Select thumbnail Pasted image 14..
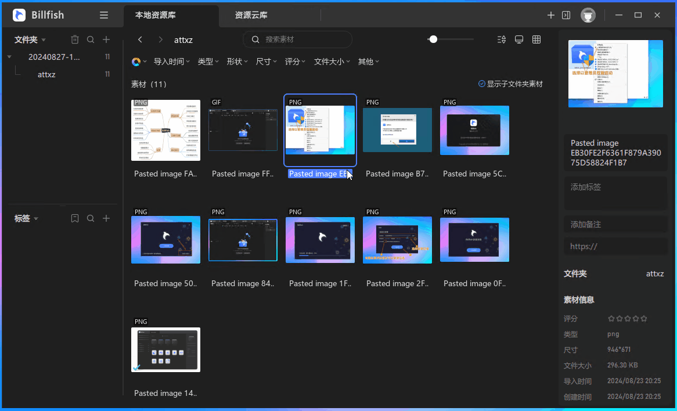Viewport: 677px width, 411px height. click(x=166, y=349)
